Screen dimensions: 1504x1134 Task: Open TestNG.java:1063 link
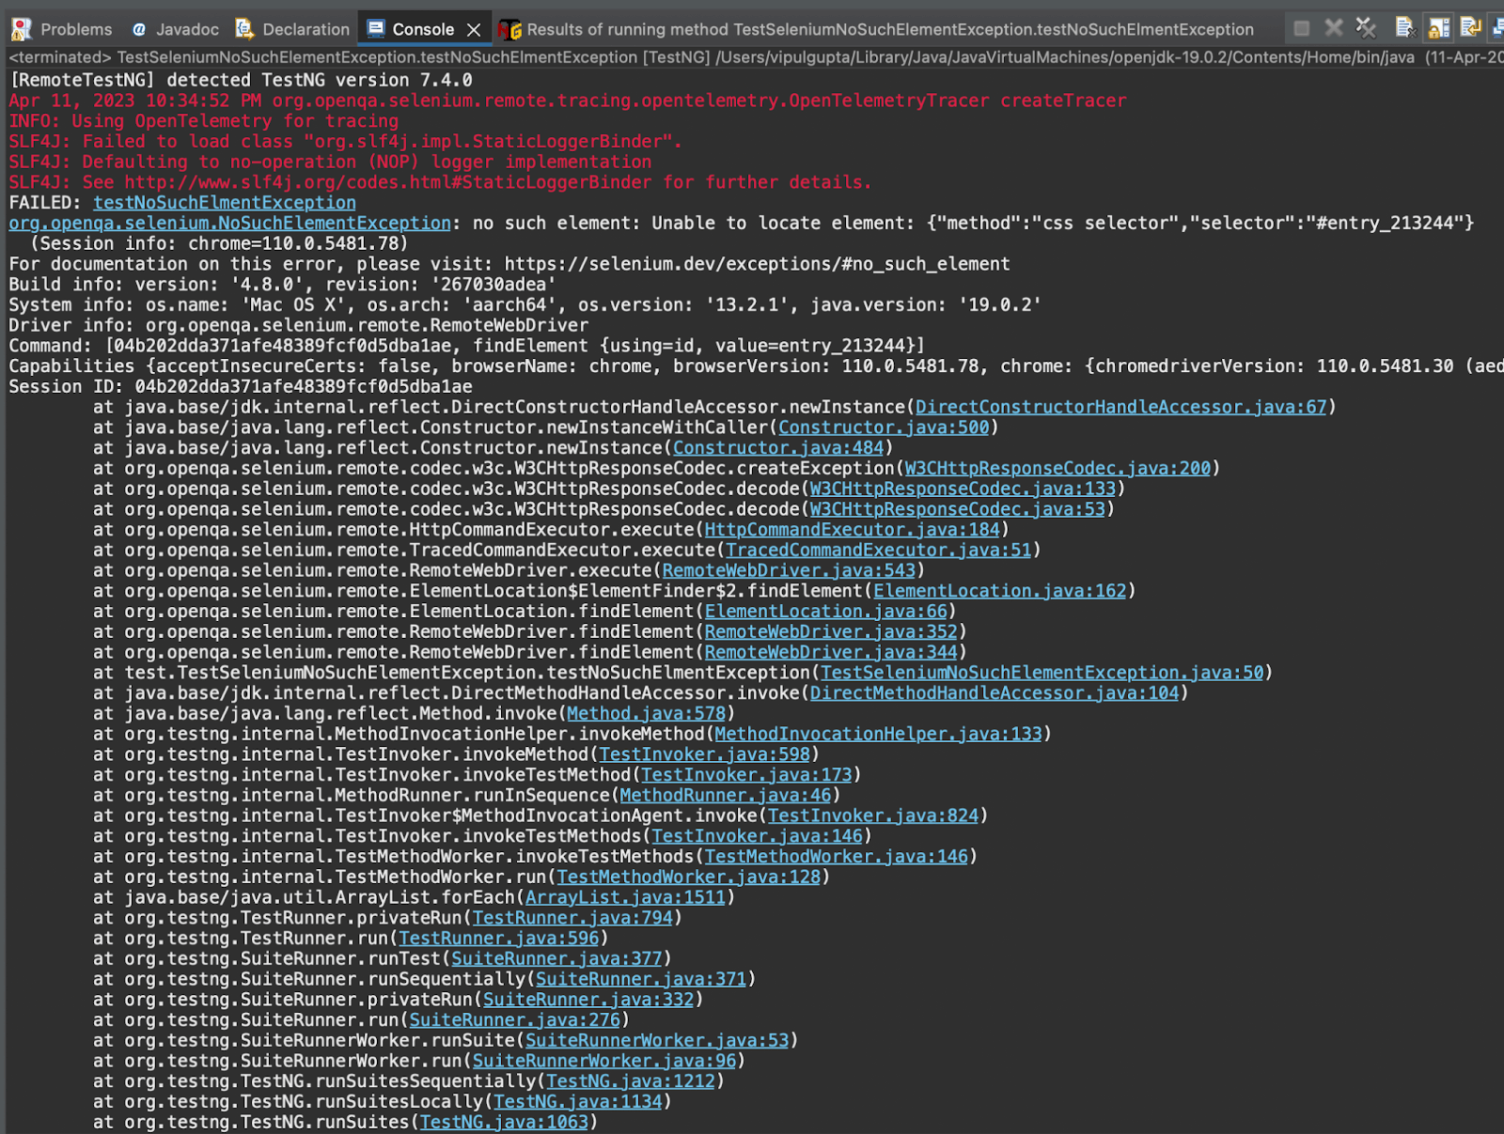pos(504,1123)
